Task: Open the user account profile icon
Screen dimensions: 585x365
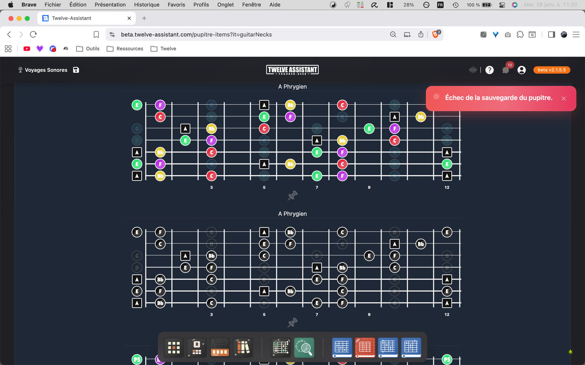Action: [x=522, y=70]
